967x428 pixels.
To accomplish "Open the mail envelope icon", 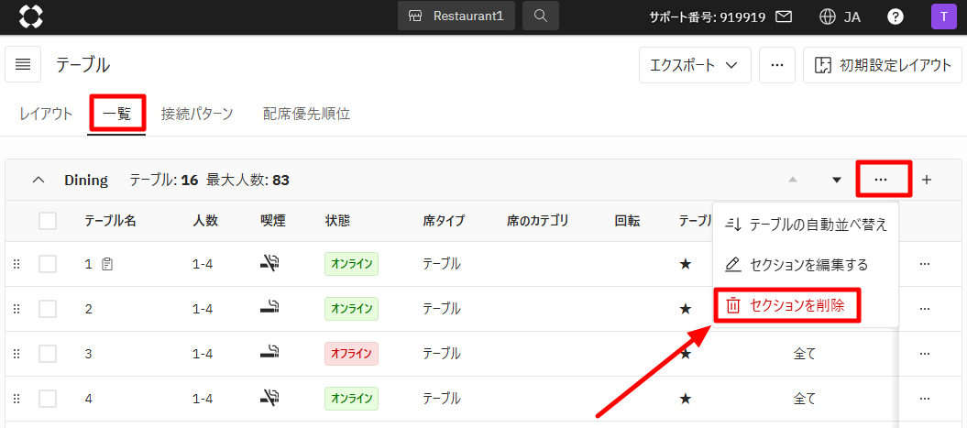I will click(784, 16).
